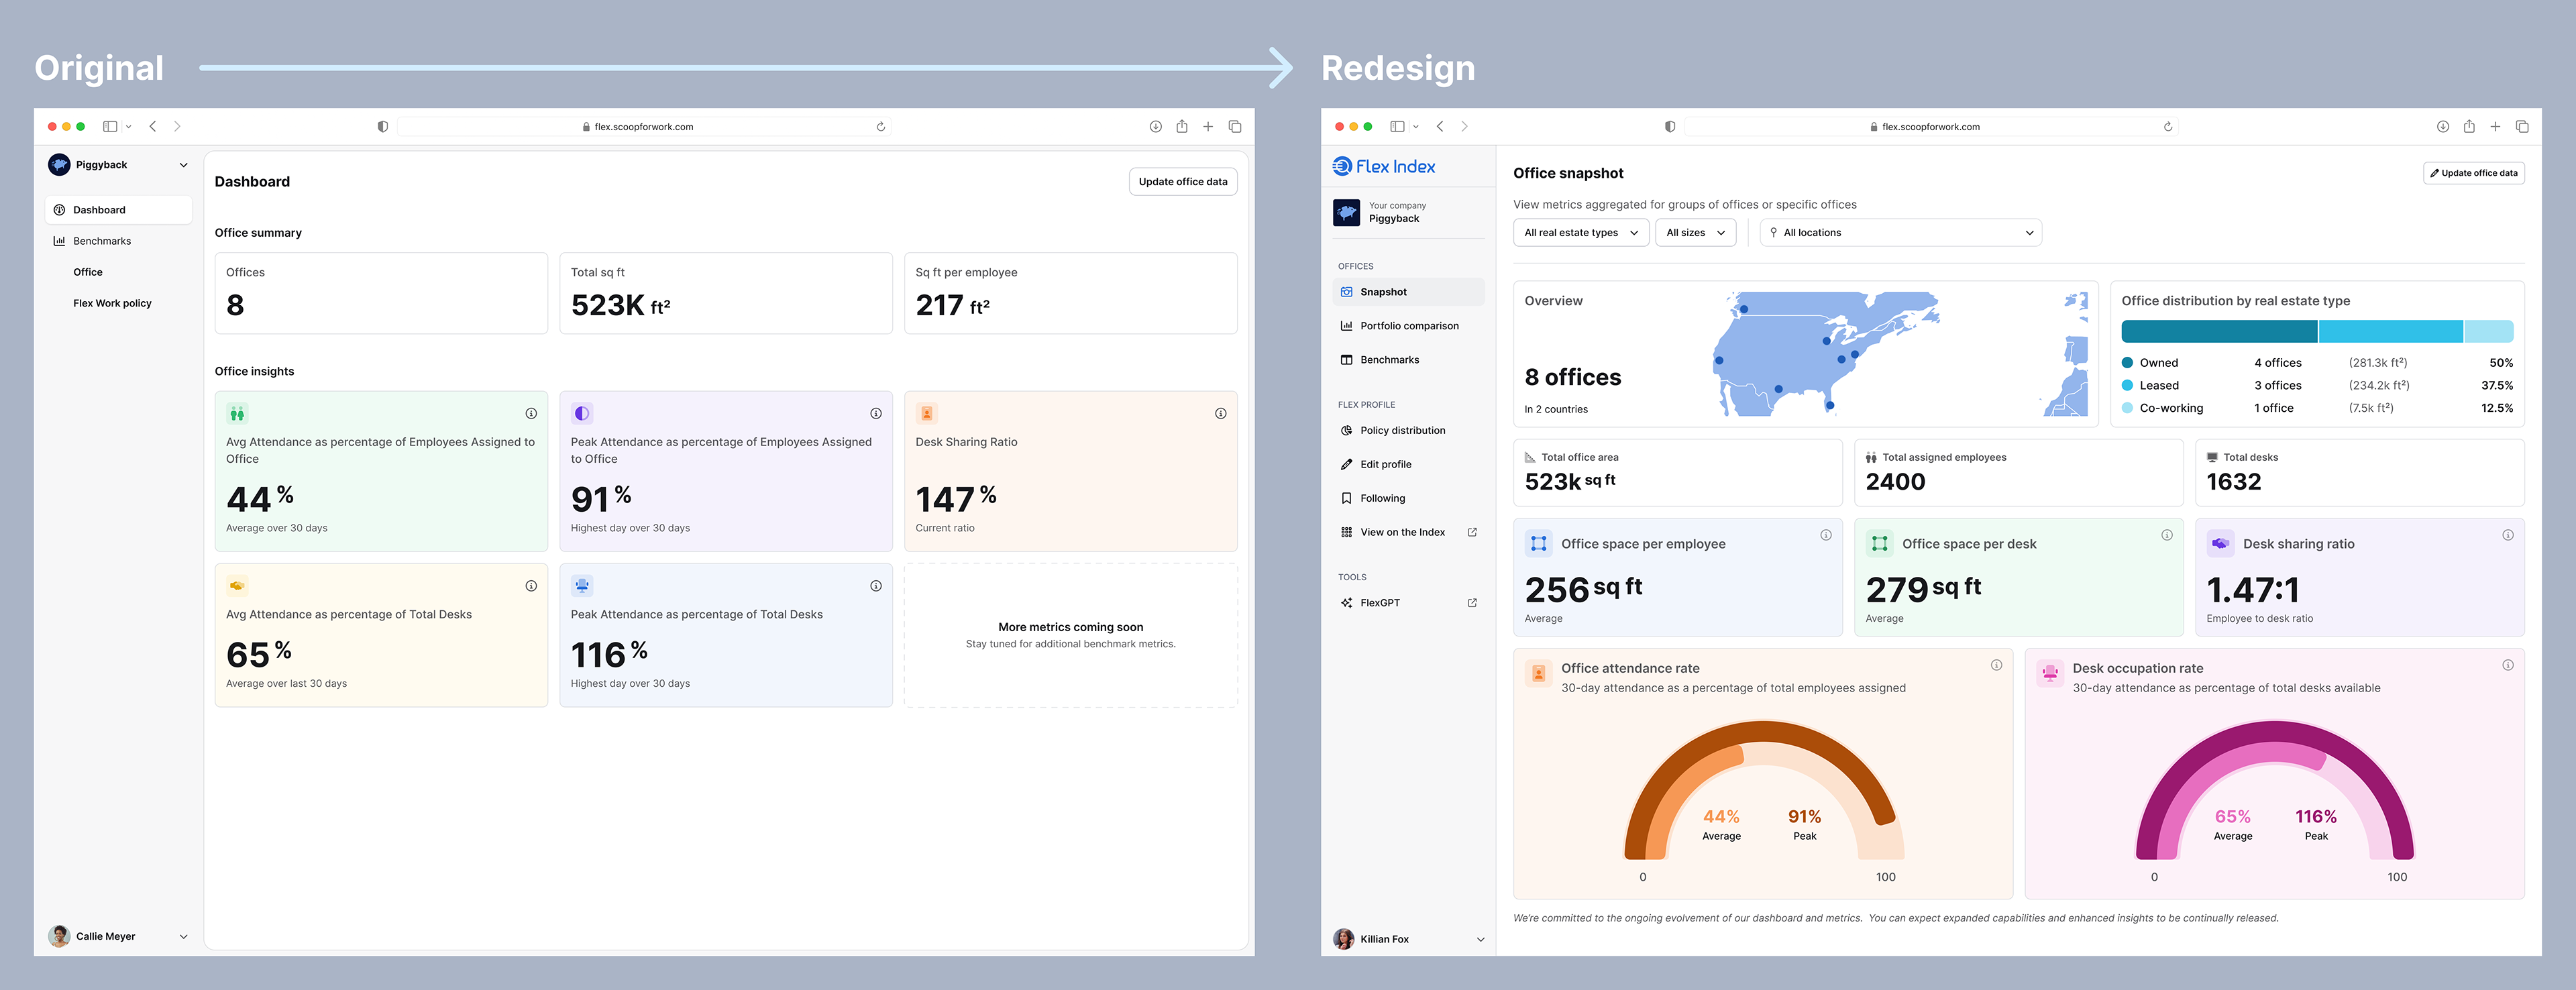Viewport: 2576px width, 990px height.
Task: Click the Flex Index logo
Action: [1384, 167]
